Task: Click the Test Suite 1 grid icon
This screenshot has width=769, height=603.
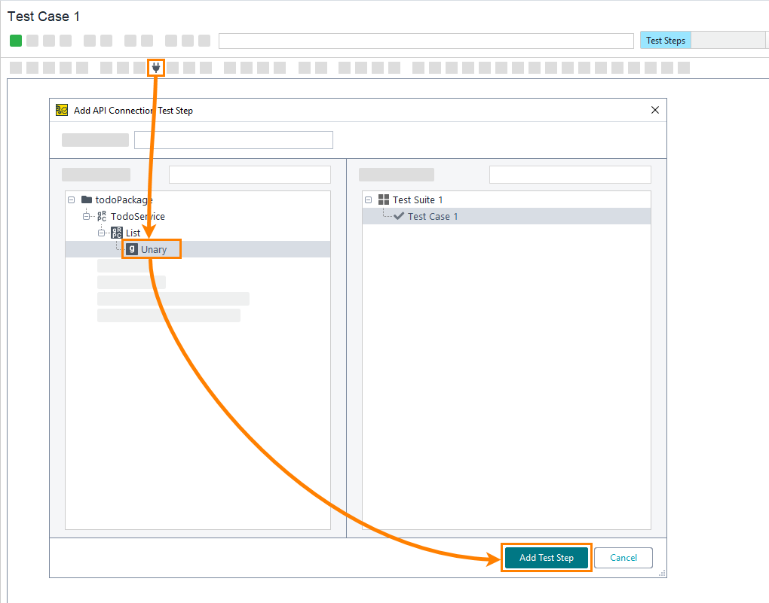Action: pyautogui.click(x=384, y=200)
